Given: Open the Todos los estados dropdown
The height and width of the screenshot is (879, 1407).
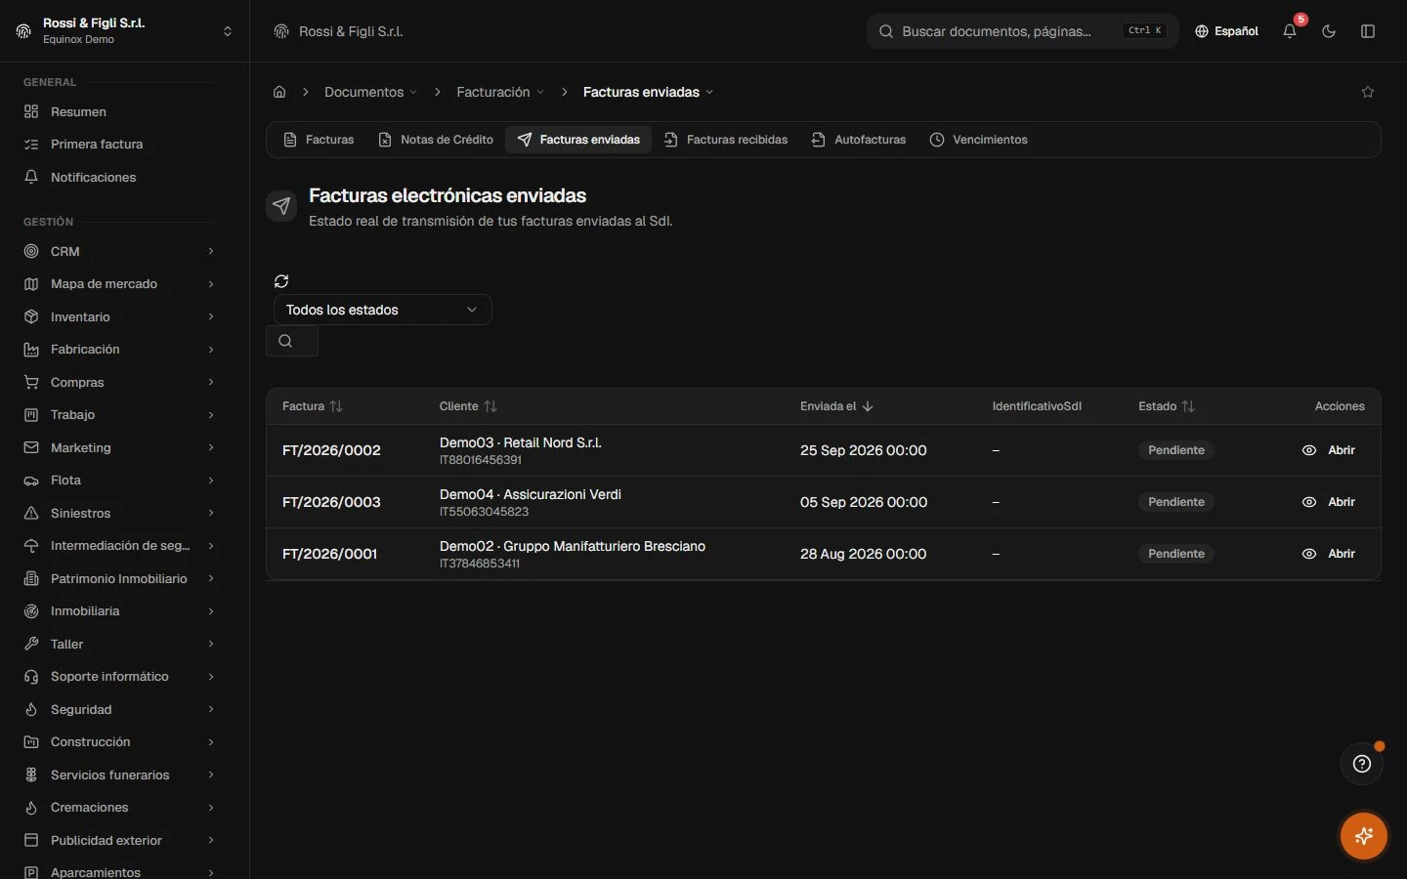Looking at the screenshot, I should pyautogui.click(x=382, y=310).
